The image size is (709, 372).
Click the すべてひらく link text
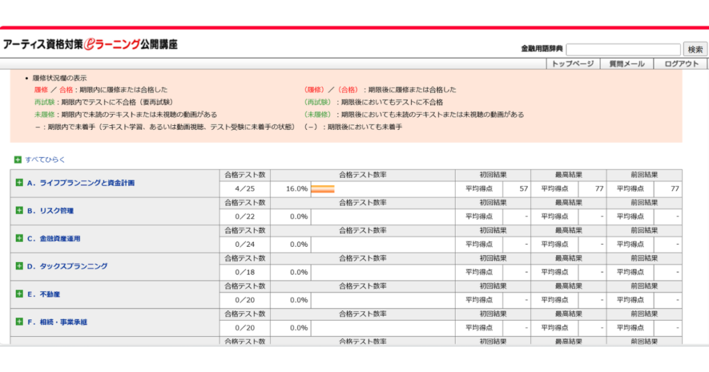point(45,160)
